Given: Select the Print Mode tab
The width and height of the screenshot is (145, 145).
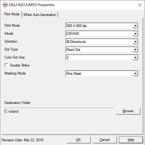Looking at the screenshot, I should coord(12,14).
